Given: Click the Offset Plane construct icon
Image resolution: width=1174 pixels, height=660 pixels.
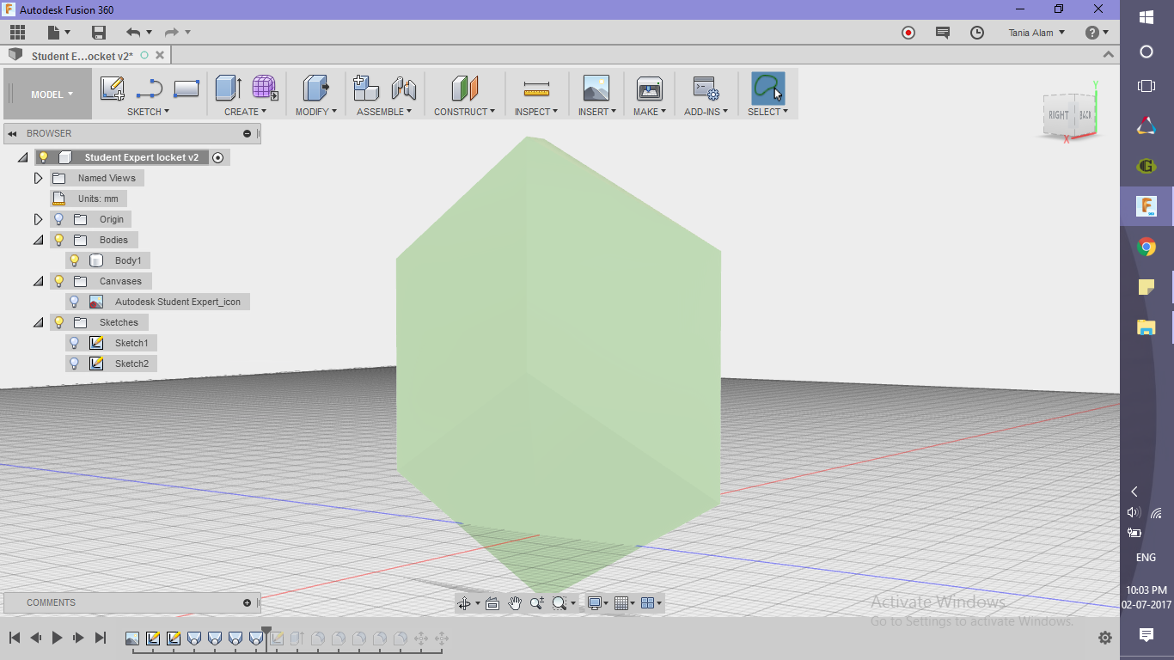Looking at the screenshot, I should pos(464,89).
